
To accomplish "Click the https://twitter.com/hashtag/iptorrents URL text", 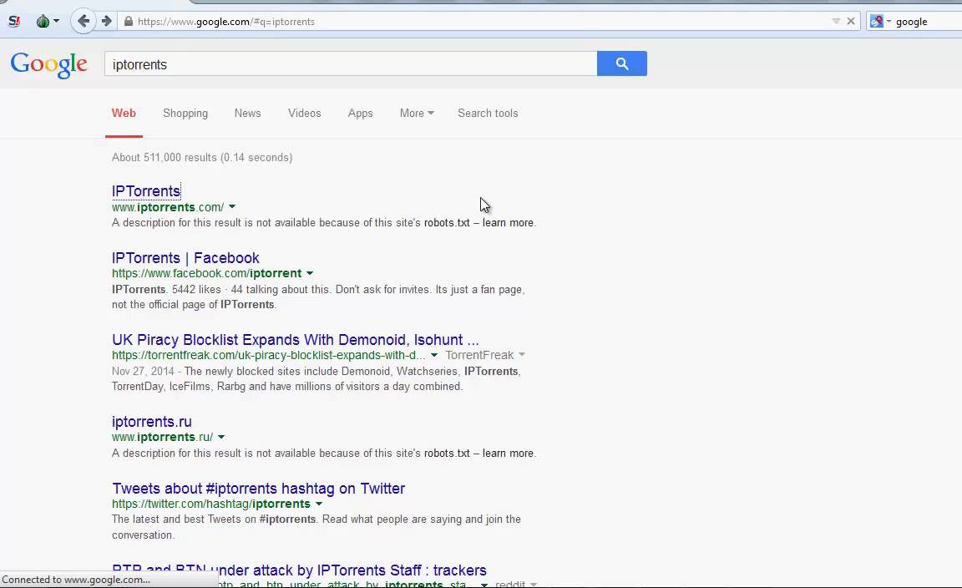I will coord(211,504).
